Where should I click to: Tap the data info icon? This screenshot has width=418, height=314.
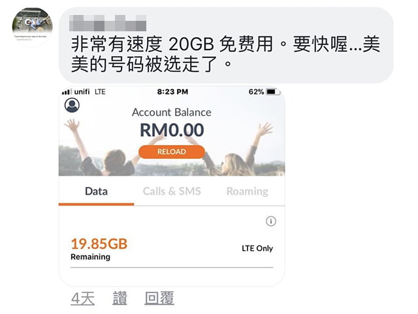point(271,221)
